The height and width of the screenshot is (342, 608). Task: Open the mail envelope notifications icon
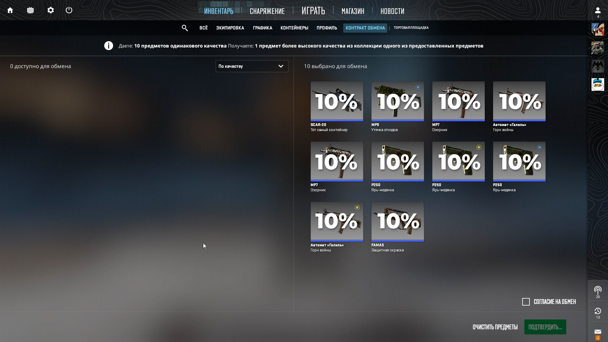click(598, 332)
